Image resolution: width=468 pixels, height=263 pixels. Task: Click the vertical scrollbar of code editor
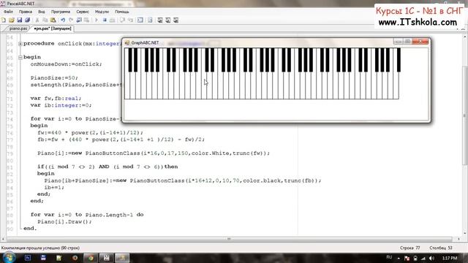pyautogui.click(x=465, y=115)
